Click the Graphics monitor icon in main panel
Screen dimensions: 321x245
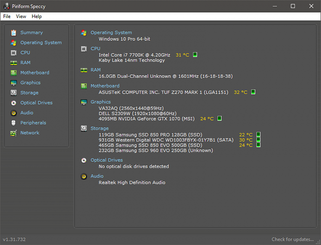pyautogui.click(x=84, y=102)
